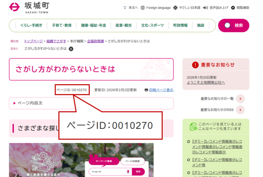Remove the 足あと history entry with X icon
Screen dimensions: 263x177
point(71,49)
